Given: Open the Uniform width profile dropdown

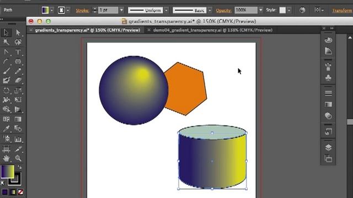Looking at the screenshot, I should click(167, 10).
